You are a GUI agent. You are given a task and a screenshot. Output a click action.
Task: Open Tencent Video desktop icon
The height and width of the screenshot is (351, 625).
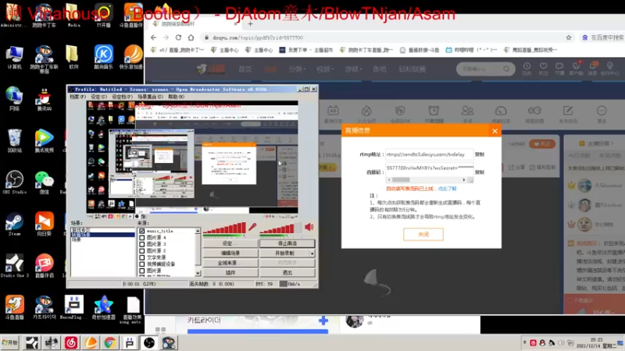(44, 140)
